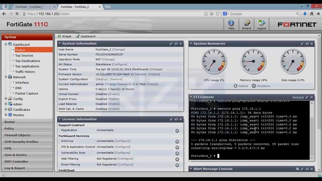Edit the Alert Message Console widget
The height and width of the screenshot is (181, 322).
click(302, 169)
